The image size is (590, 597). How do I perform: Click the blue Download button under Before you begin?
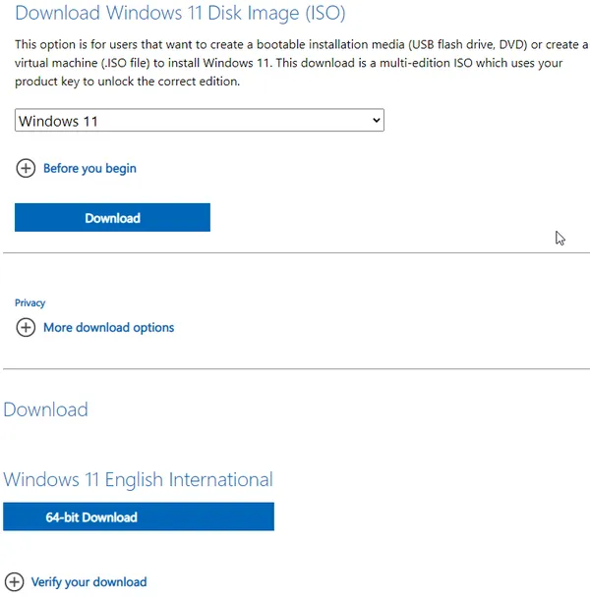pyautogui.click(x=112, y=217)
